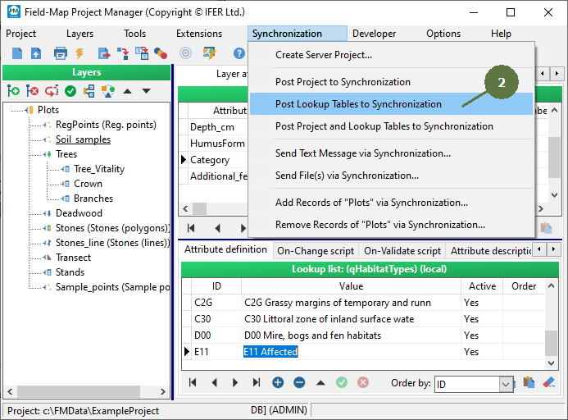568x420 pixels.
Task: Select the Trees layer
Action: pyautogui.click(x=66, y=154)
